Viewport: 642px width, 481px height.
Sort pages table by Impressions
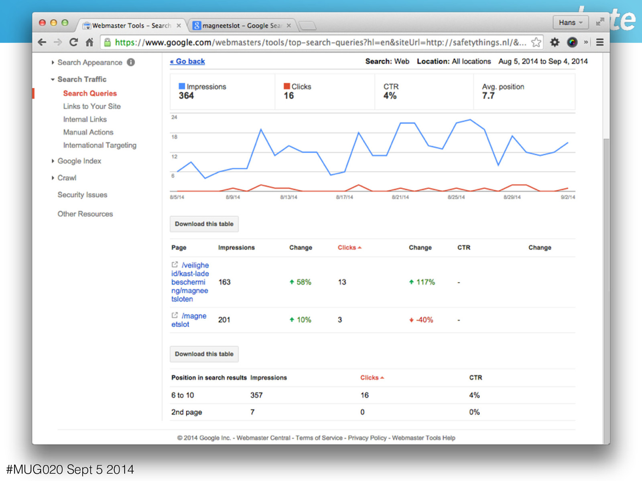236,247
